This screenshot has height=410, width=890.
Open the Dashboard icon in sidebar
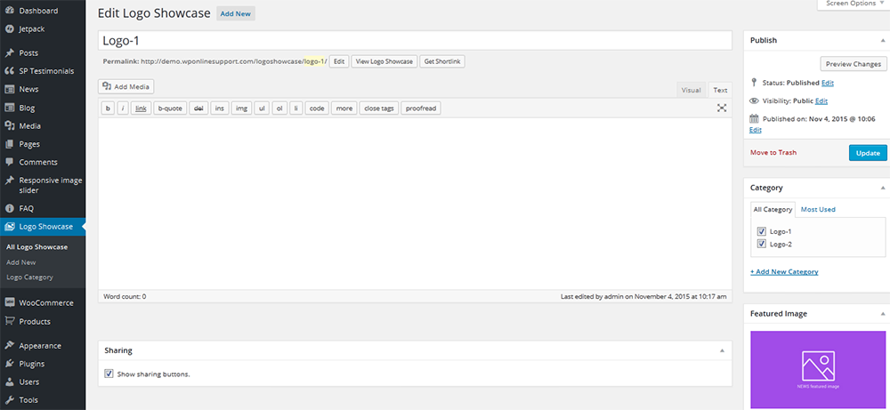click(9, 11)
